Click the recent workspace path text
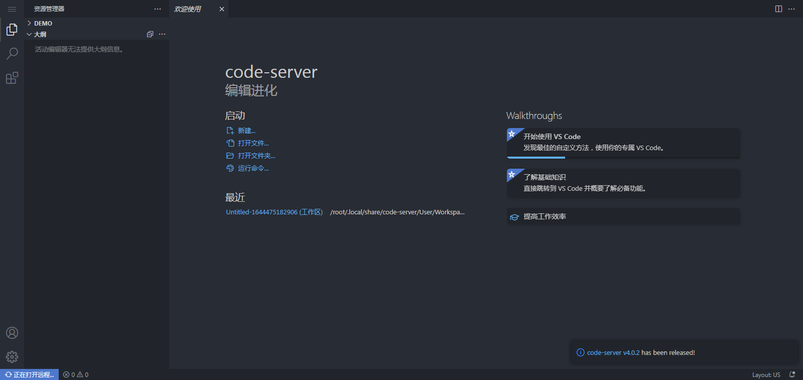This screenshot has height=380, width=803. (397, 212)
